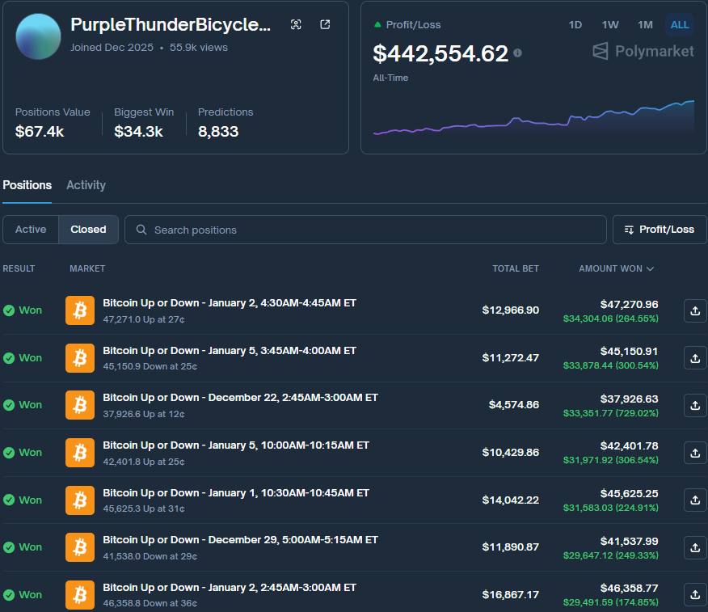The width and height of the screenshot is (708, 612).
Task: Open market Bitcoin Up or Down January 5, 3:45AM-4:00AM ET
Action: (x=230, y=351)
